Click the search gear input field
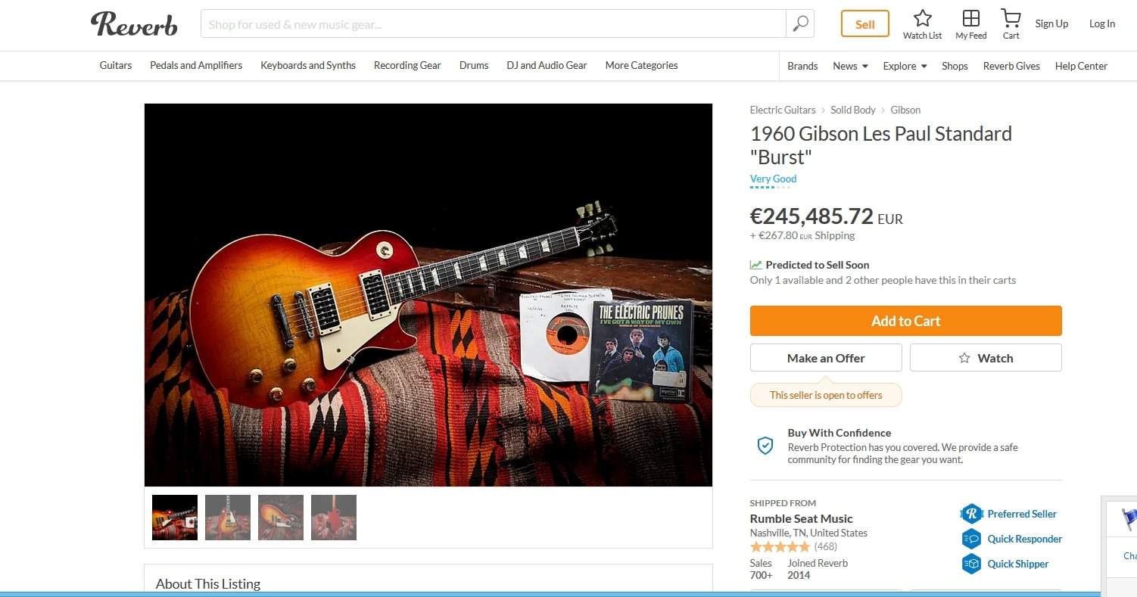Viewport: 1137px width, 597px height. click(493, 24)
